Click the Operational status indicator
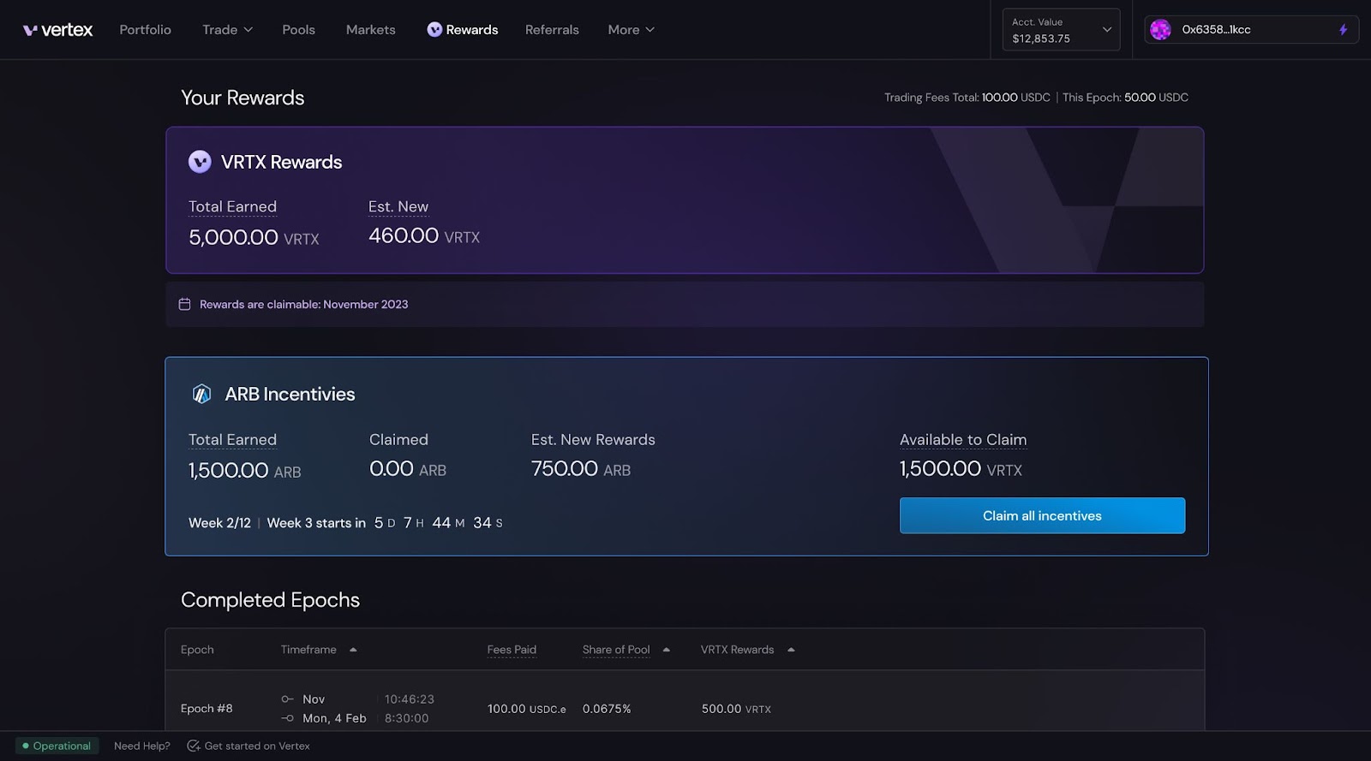The image size is (1371, 761). (x=57, y=746)
